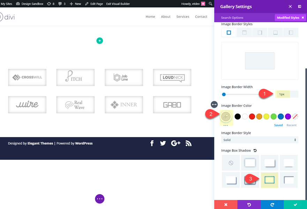Pick the green color swatch

coord(274,116)
